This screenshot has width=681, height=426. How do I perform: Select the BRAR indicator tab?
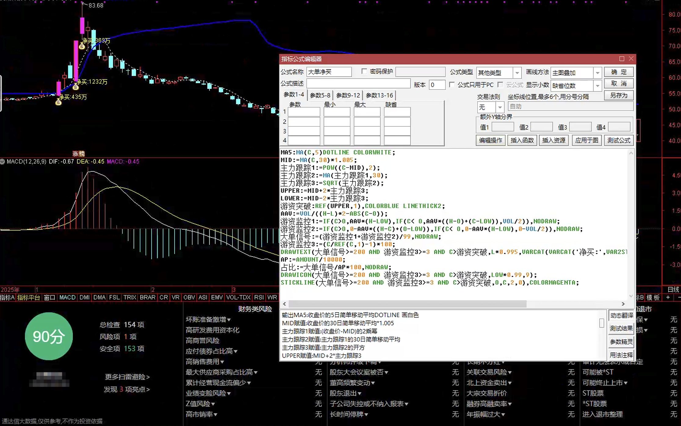click(x=148, y=297)
